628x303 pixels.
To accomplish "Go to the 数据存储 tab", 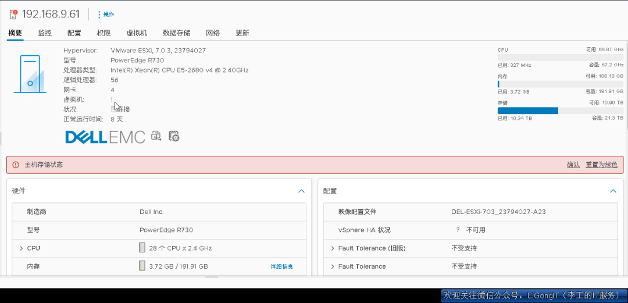I will click(177, 33).
